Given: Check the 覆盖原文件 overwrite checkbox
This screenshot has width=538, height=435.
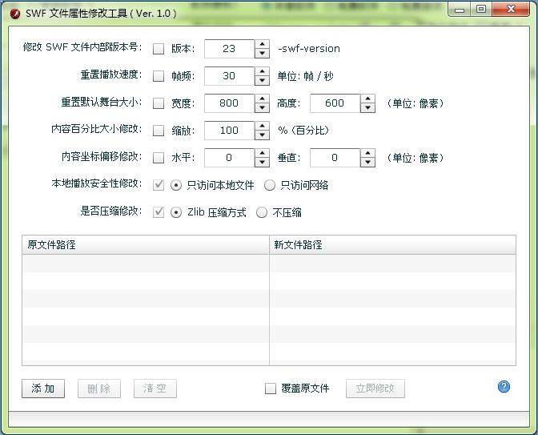Looking at the screenshot, I should tap(271, 389).
